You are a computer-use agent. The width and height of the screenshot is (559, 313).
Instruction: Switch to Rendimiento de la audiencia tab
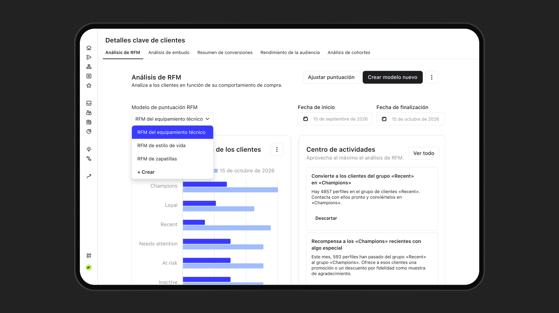[x=290, y=53]
